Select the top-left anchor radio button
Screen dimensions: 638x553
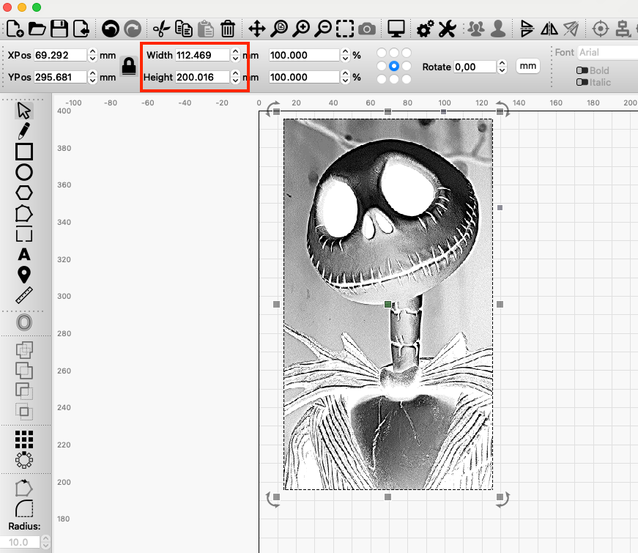(382, 53)
